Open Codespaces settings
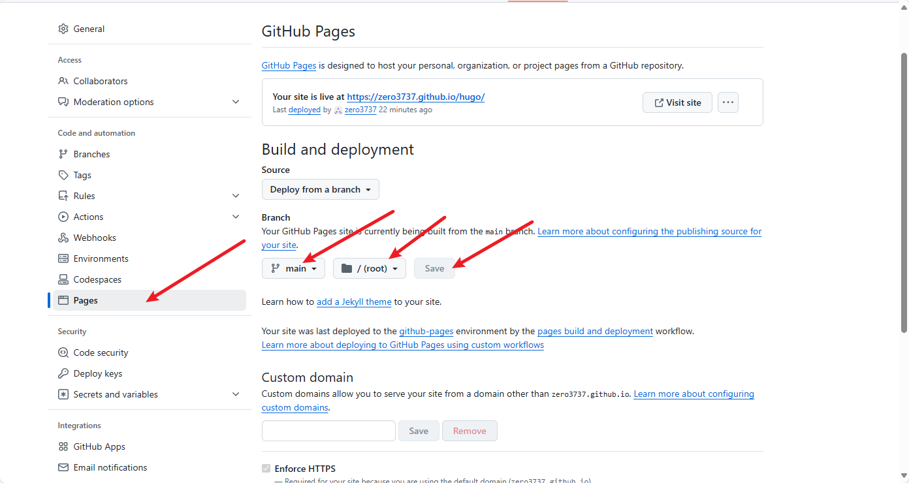 [x=150, y=279]
